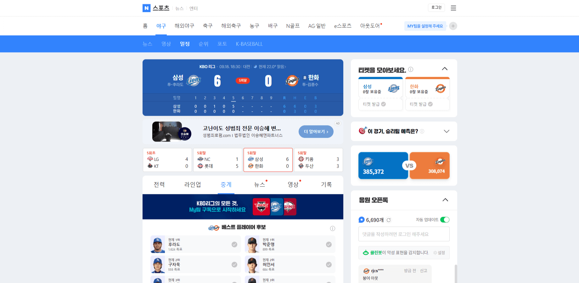
Task: Open the 엔터 link in the header
Action: 194,8
